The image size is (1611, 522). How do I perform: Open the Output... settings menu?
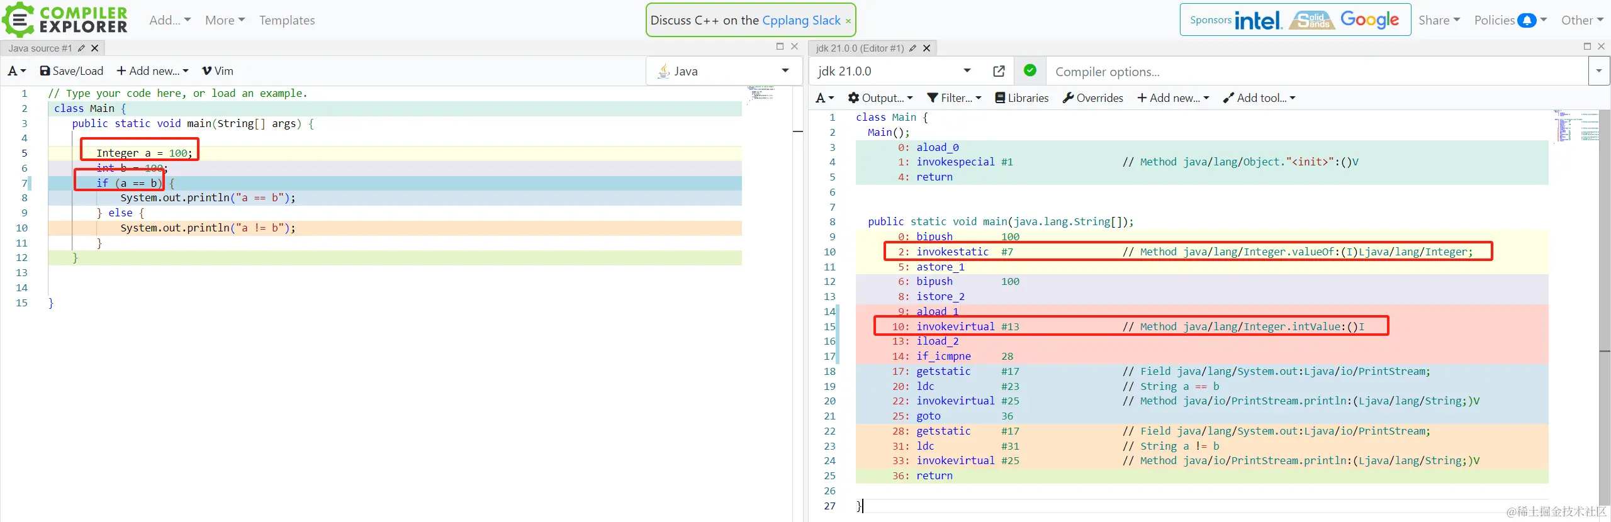point(880,98)
